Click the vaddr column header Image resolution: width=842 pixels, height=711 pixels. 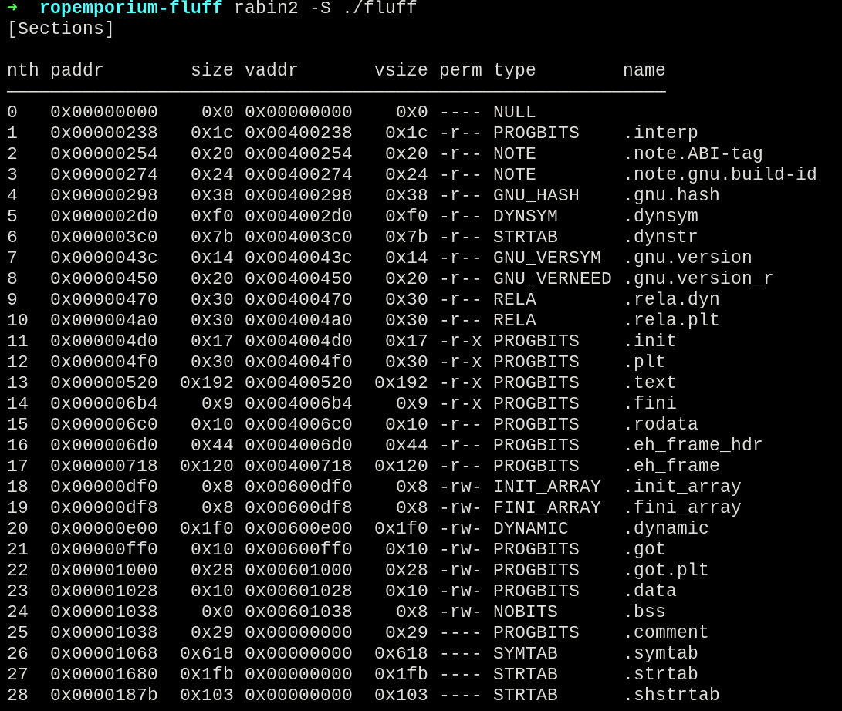(271, 71)
